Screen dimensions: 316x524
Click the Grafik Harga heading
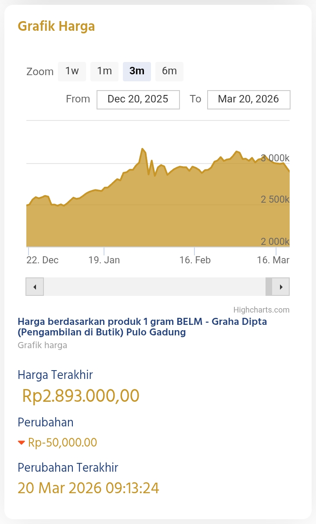(x=56, y=26)
